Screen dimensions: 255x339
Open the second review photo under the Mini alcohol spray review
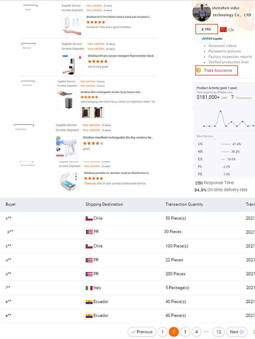pyautogui.click(x=98, y=113)
